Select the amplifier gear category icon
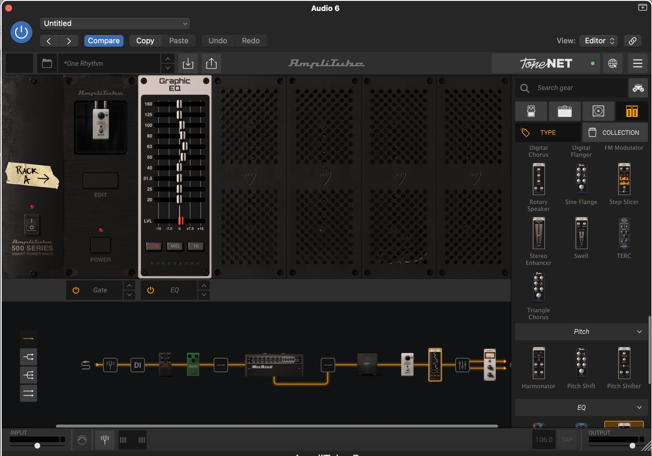652x456 pixels. [565, 111]
